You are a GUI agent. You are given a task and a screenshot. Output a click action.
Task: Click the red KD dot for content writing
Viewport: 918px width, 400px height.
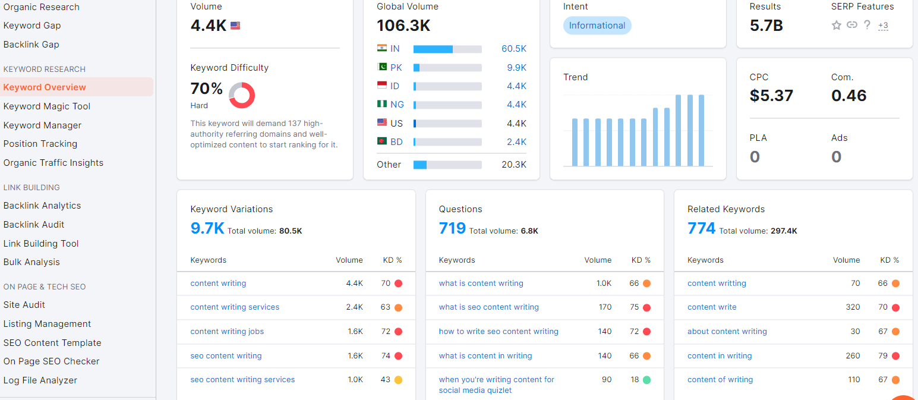click(398, 284)
